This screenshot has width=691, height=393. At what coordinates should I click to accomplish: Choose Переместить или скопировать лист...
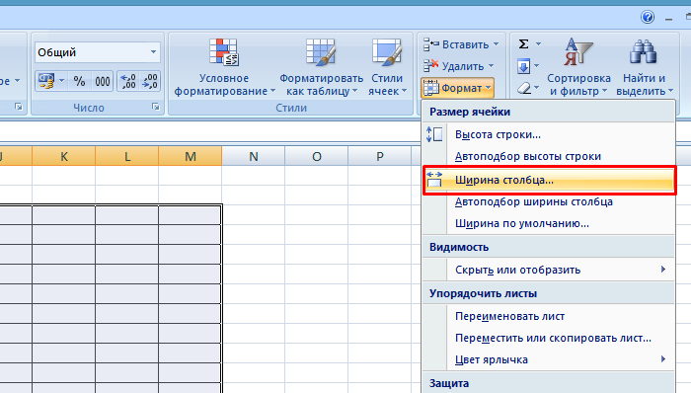tap(548, 338)
